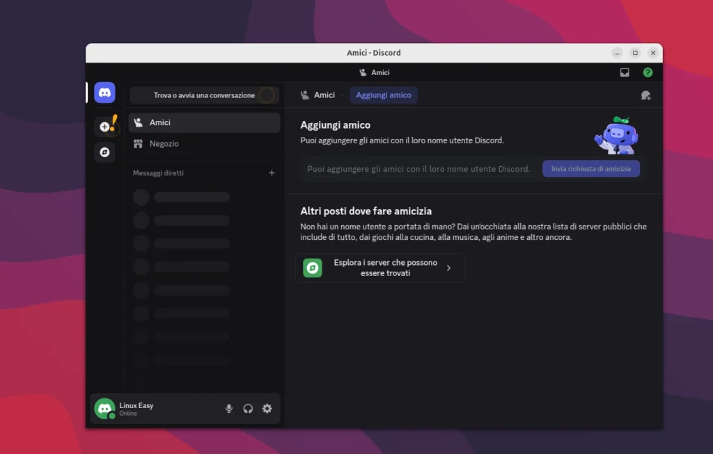
Task: Click the new group DM icon top right
Action: click(x=645, y=95)
